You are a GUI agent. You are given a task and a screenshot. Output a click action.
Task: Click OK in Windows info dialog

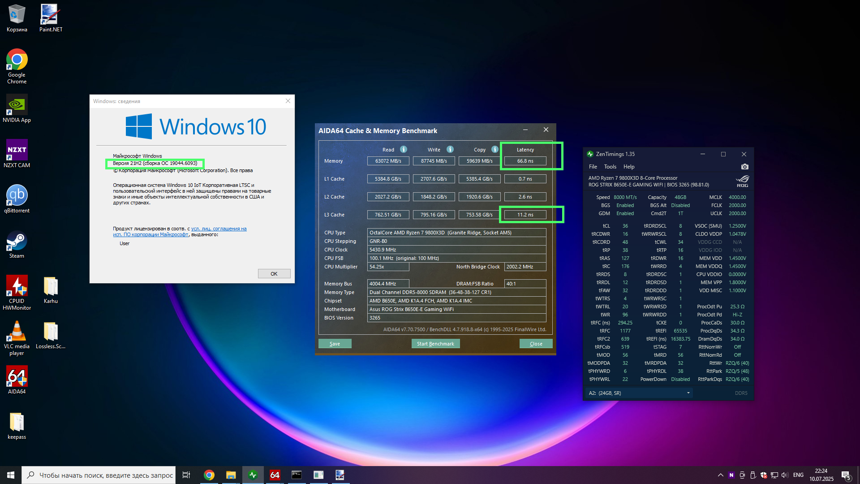[274, 274]
